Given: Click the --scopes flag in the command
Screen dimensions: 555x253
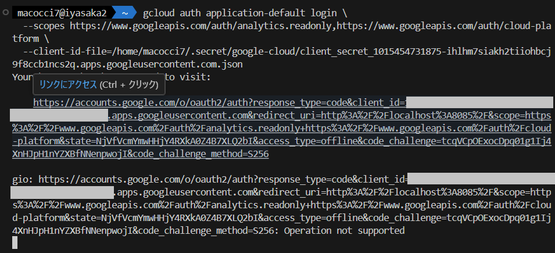Looking at the screenshot, I should 44,26.
